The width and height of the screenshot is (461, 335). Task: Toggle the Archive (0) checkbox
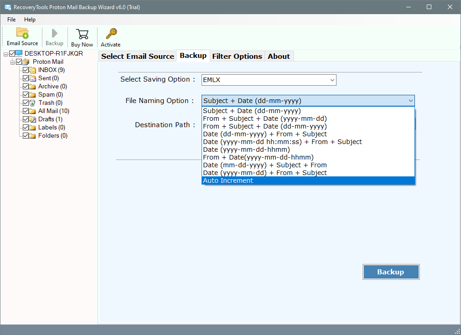[26, 87]
